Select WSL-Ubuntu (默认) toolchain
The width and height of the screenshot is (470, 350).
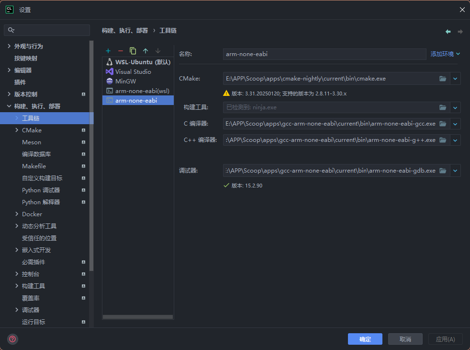click(138, 62)
